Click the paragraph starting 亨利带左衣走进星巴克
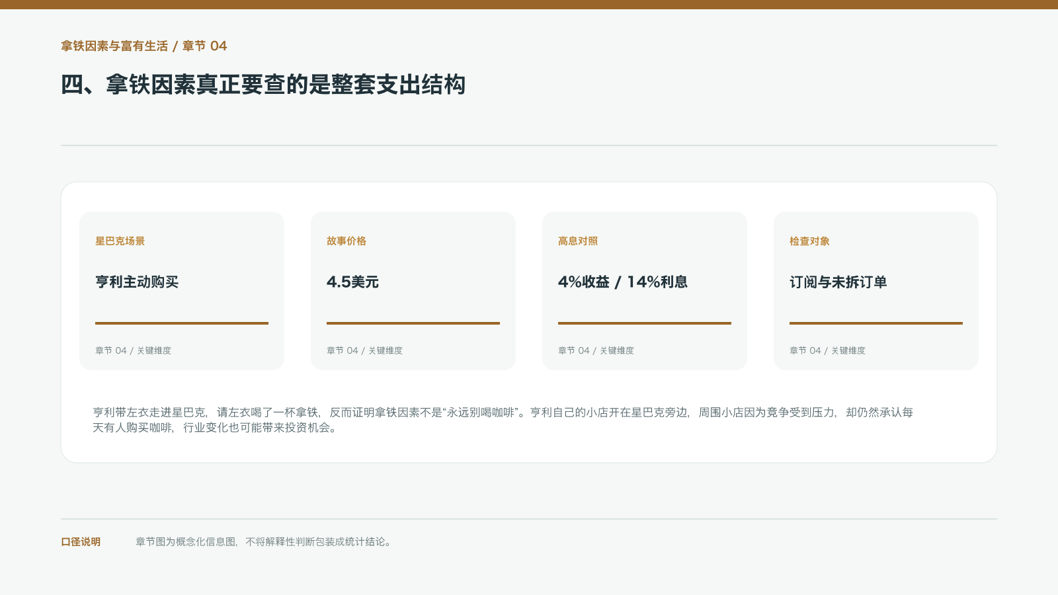 (503, 420)
